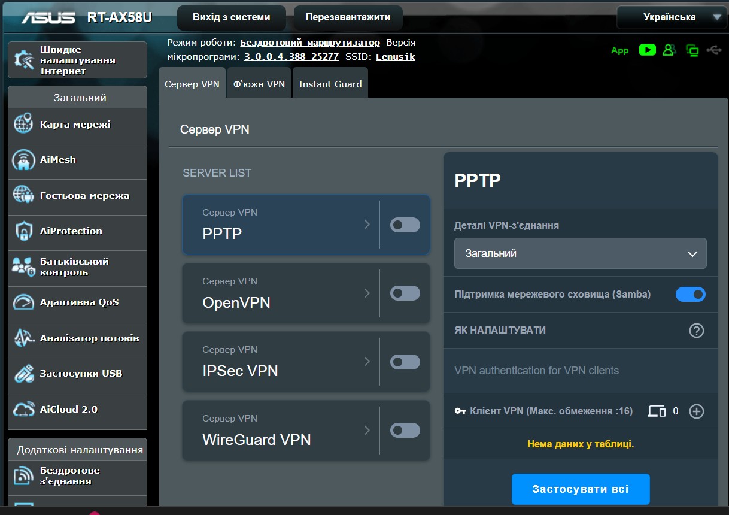Enable the WireGuard VPN toggle

405,431
